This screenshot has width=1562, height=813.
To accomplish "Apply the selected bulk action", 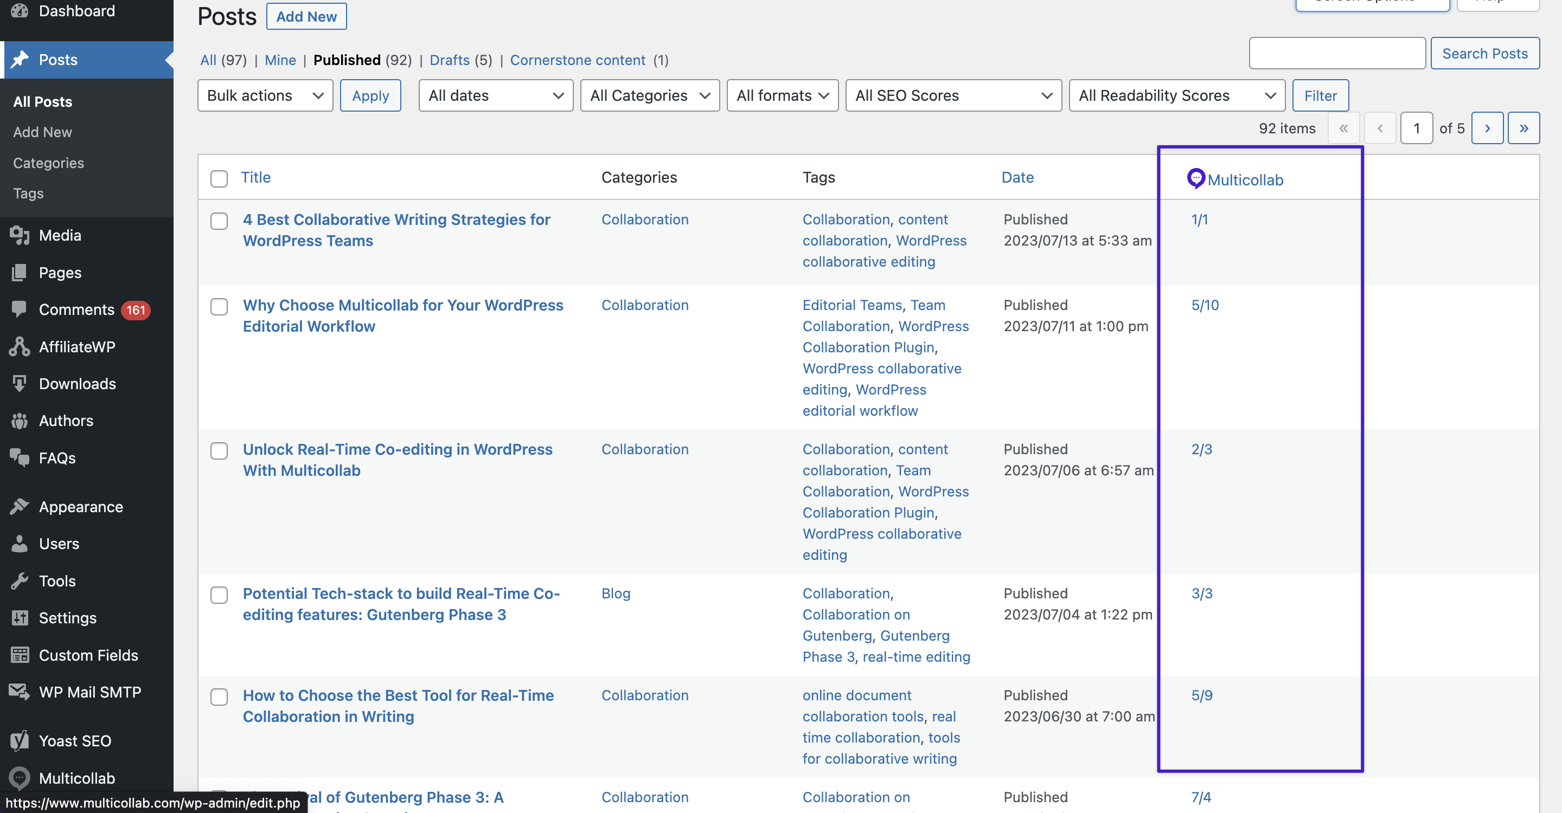I will [370, 96].
